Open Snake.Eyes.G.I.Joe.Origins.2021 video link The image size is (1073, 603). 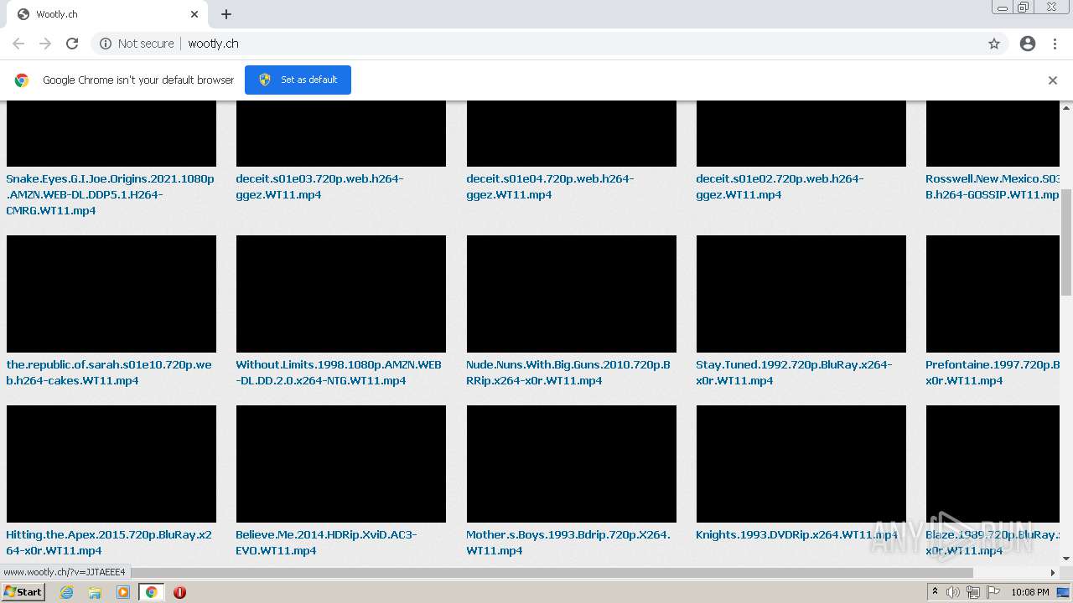pyautogui.click(x=110, y=194)
